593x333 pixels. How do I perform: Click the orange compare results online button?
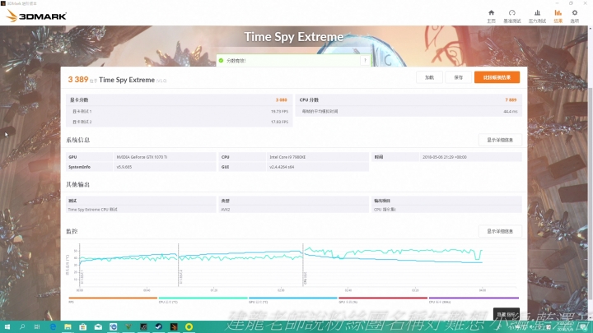497,77
